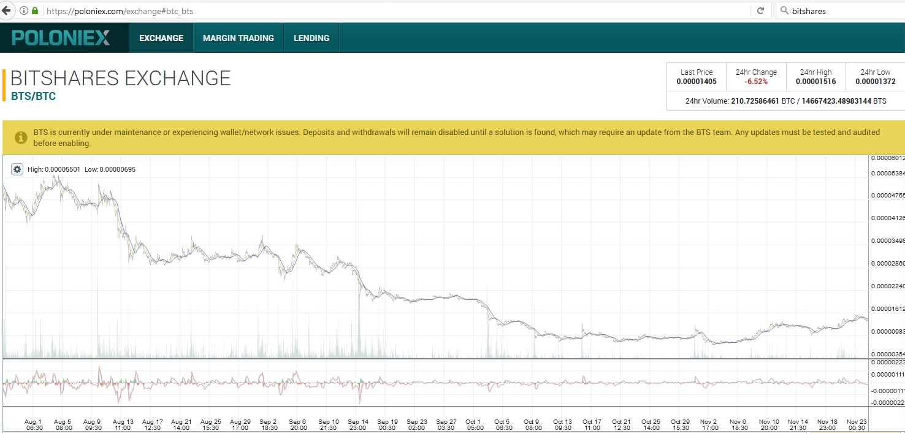Click the Last Price value 0.00001405

(x=697, y=82)
